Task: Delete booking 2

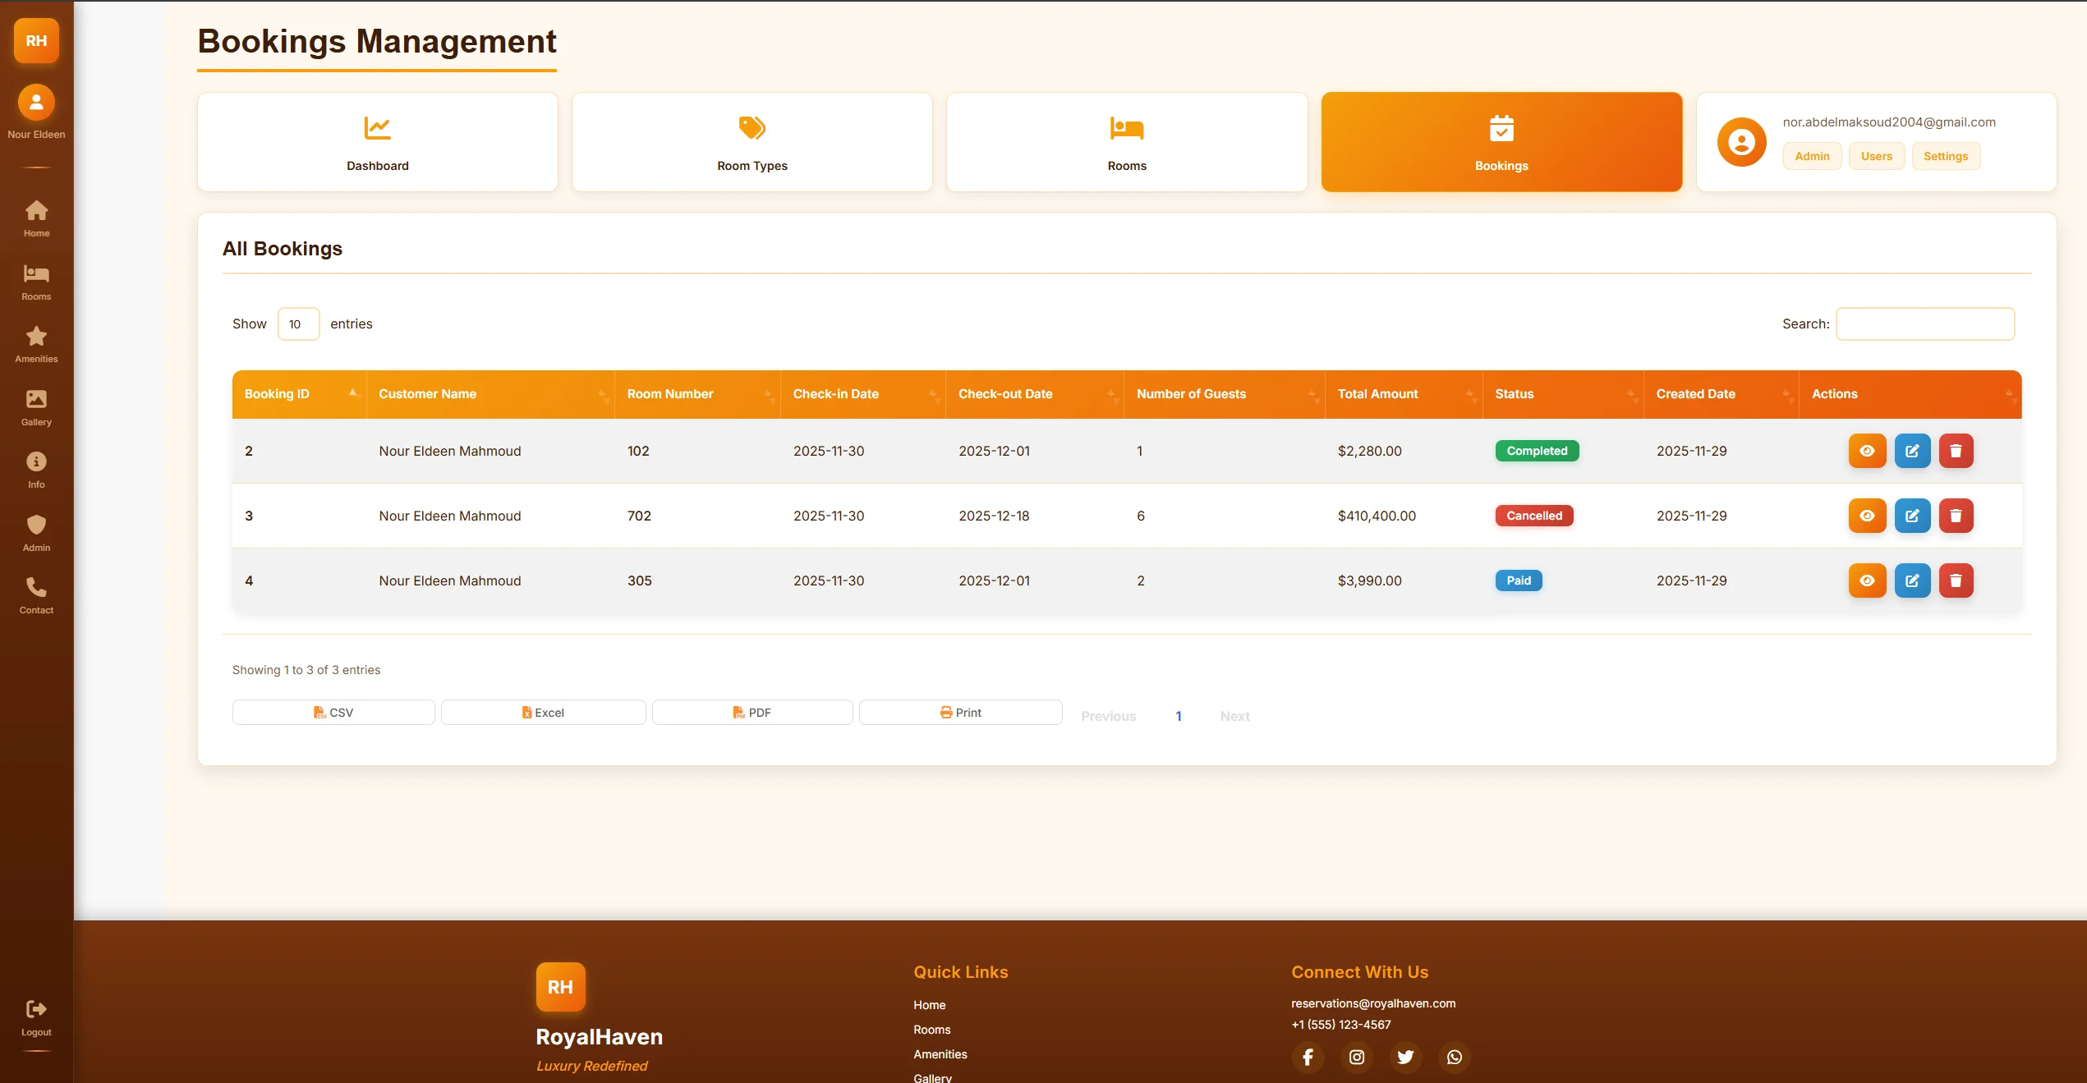Action: (x=1956, y=451)
